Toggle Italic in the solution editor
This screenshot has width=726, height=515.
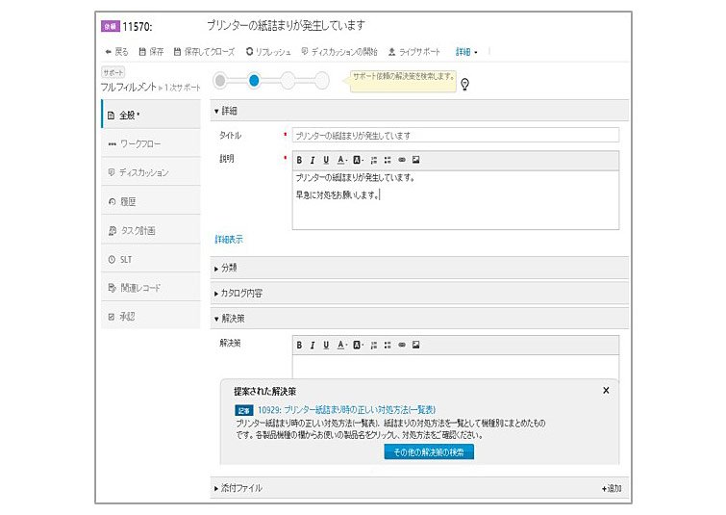[x=313, y=345]
